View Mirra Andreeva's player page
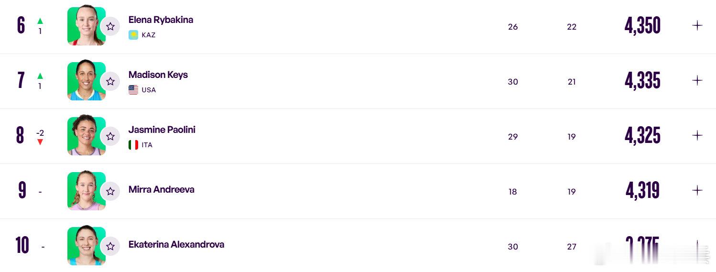This screenshot has width=716, height=272. coord(162,189)
